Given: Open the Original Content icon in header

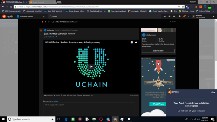Looking at the screenshot, I should pyautogui.click(x=174, y=17).
